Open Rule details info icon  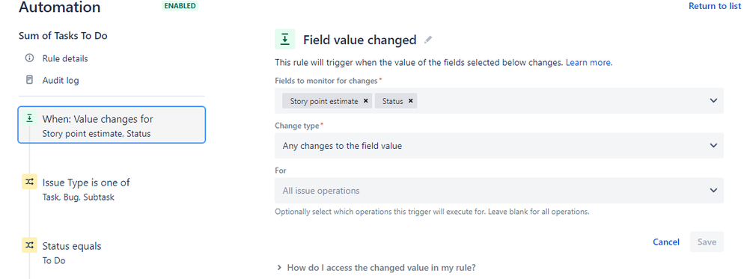29,58
